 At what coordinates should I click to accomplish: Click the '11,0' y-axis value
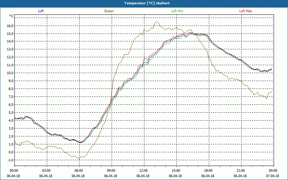click(x=10, y=65)
